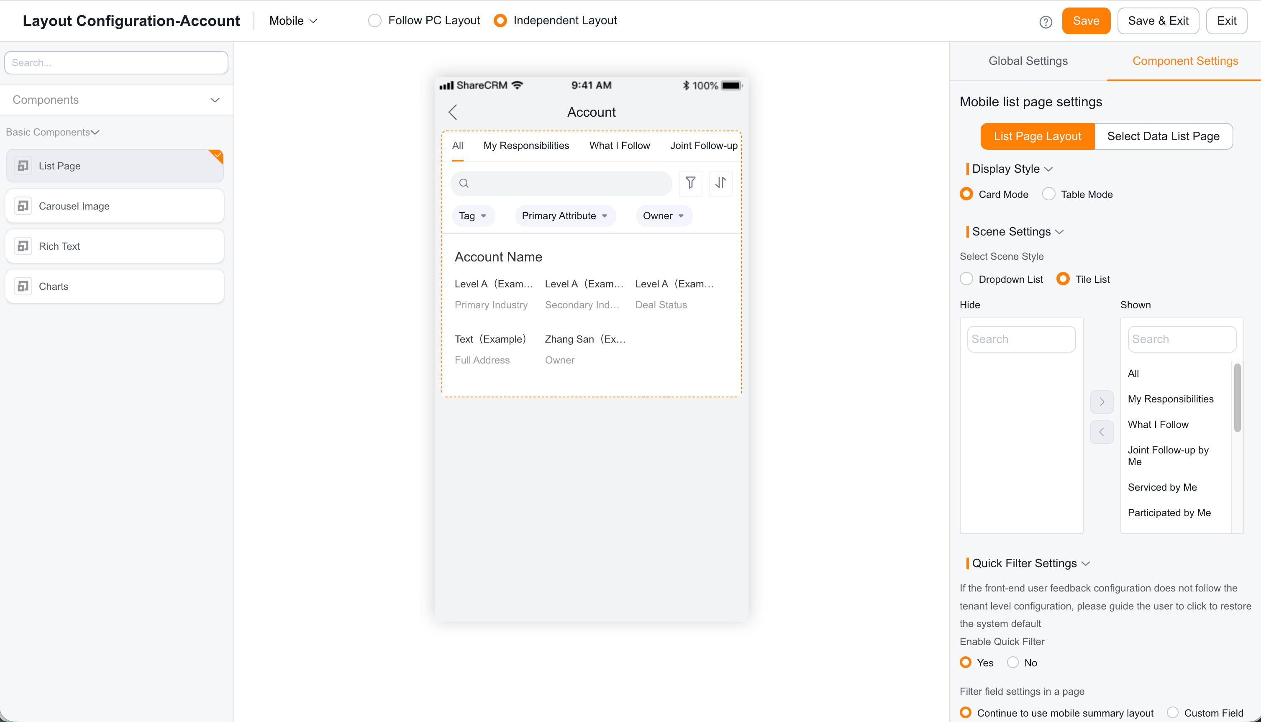Select Independent Layout radio
The image size is (1261, 722).
click(500, 20)
